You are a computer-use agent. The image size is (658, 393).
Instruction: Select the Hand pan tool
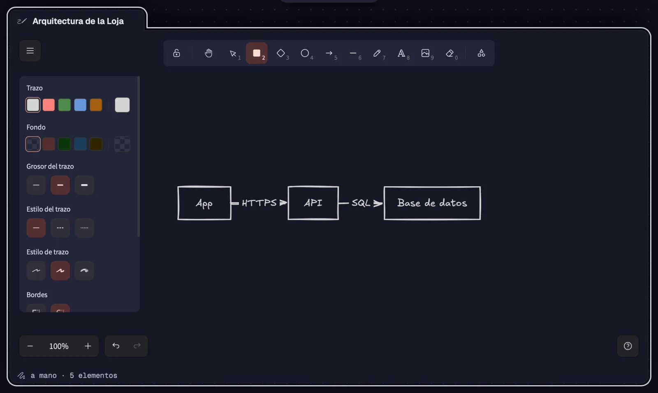click(x=209, y=53)
